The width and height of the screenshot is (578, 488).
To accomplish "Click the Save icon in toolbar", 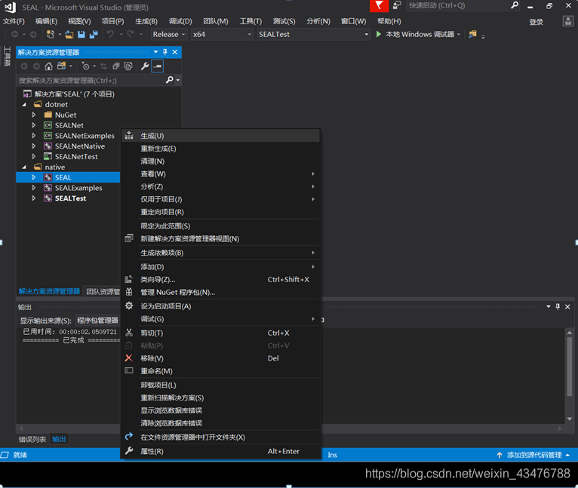I will [81, 34].
